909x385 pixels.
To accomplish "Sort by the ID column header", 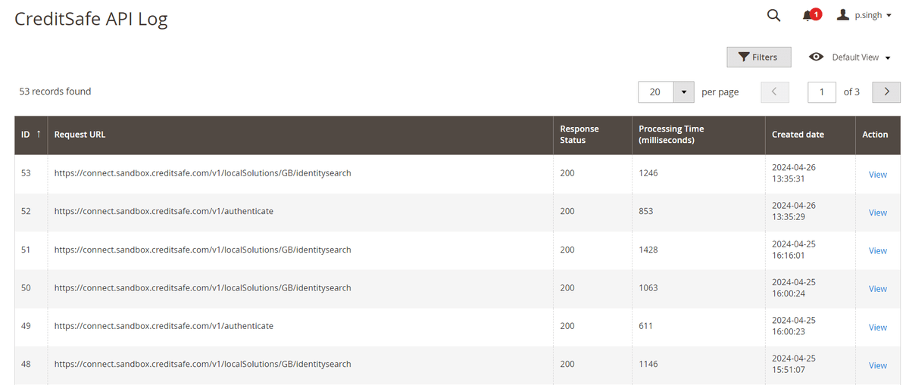I will point(30,135).
